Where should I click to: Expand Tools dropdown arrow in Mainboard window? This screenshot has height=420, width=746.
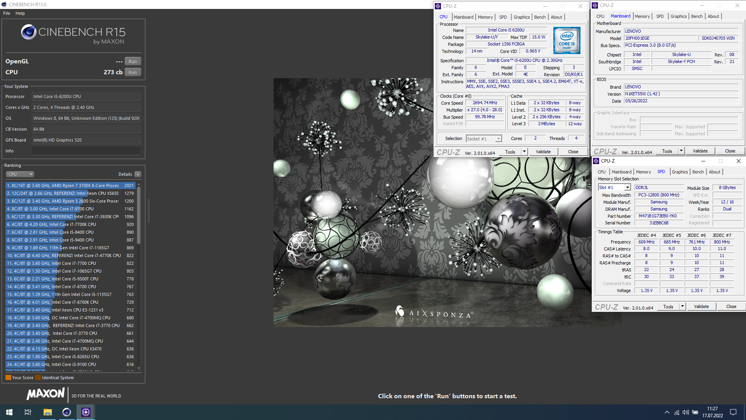[x=681, y=151]
